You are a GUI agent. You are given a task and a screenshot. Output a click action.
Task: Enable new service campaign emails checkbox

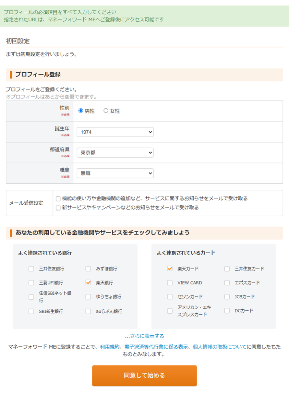pos(58,208)
